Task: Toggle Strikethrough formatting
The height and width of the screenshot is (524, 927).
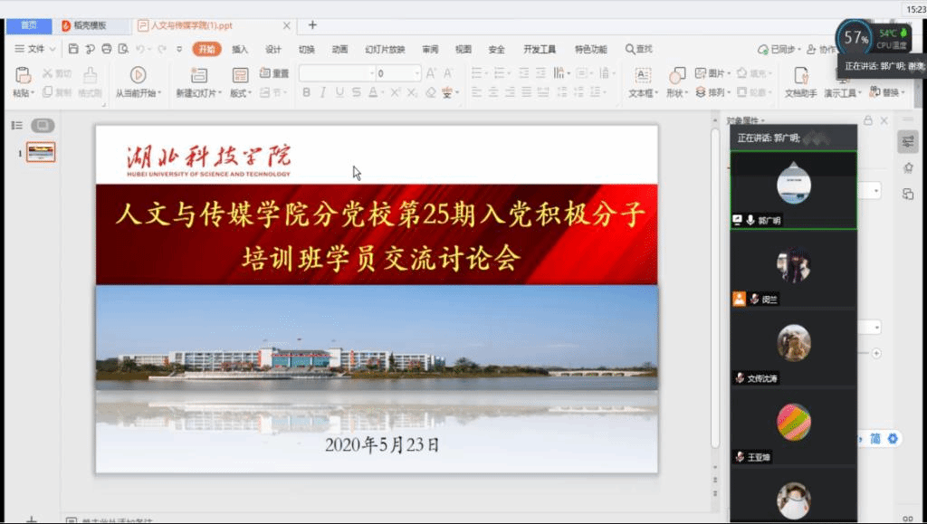Action: 357,92
